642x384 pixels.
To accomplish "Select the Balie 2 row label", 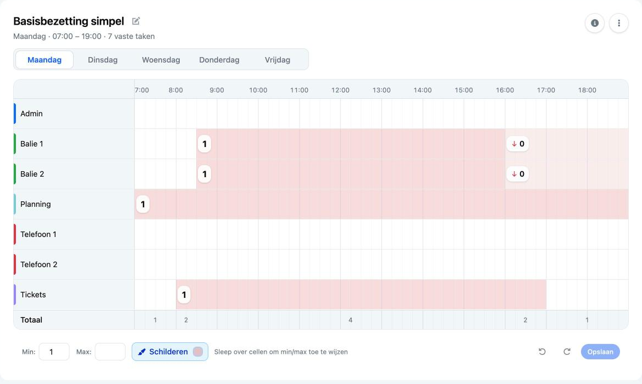I will click(32, 174).
